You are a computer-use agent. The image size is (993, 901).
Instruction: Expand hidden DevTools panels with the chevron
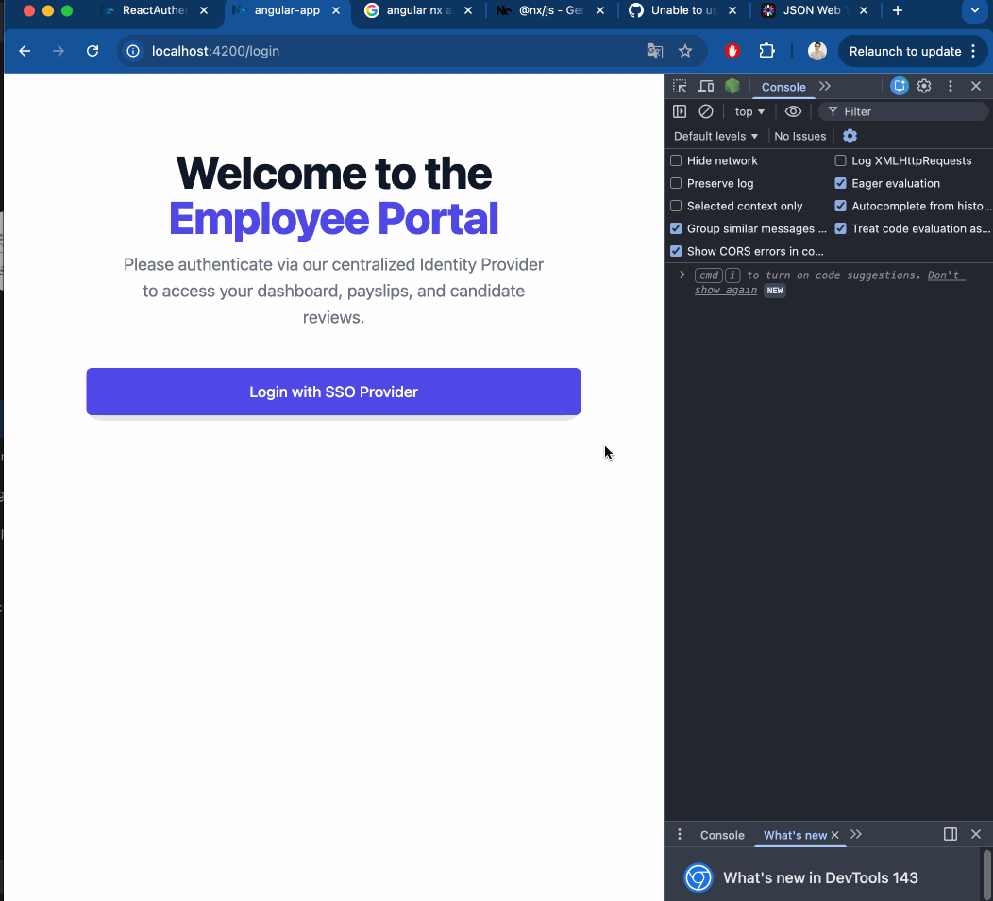[824, 86]
